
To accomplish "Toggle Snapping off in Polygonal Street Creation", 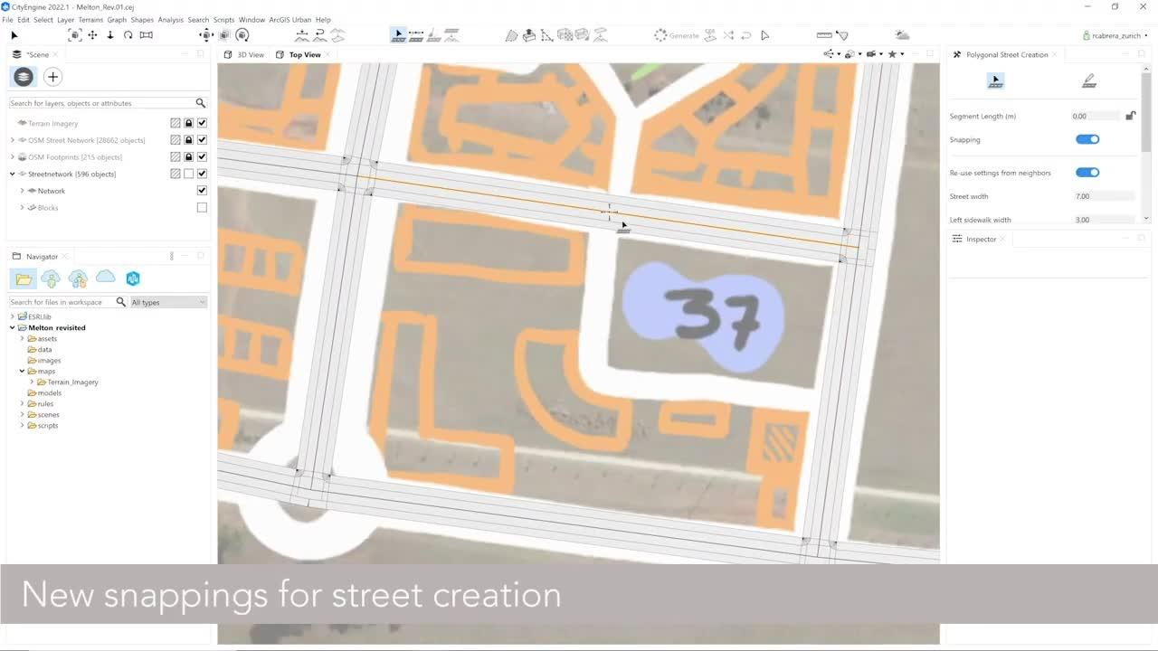I will (x=1087, y=139).
